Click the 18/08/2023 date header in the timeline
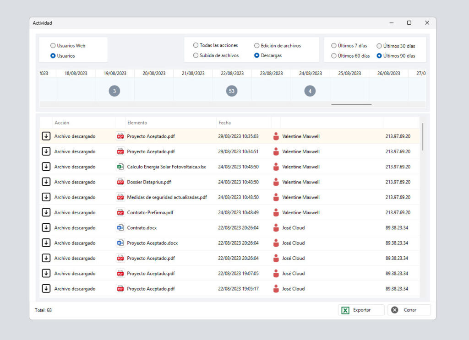 pyautogui.click(x=76, y=73)
